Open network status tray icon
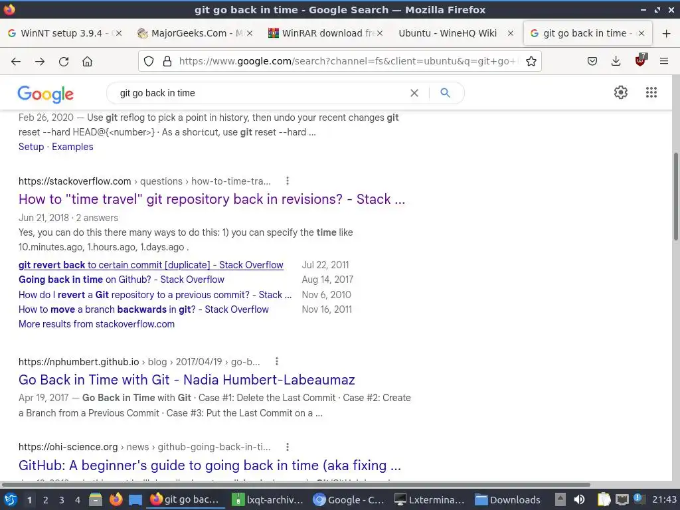Viewport: 680px width, 510px height. click(x=622, y=499)
